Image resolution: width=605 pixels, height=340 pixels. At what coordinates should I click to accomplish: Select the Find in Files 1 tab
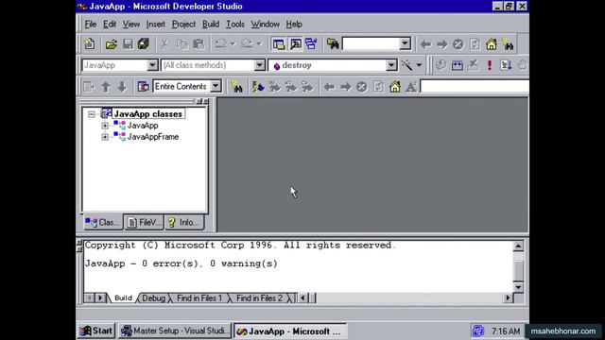point(199,298)
